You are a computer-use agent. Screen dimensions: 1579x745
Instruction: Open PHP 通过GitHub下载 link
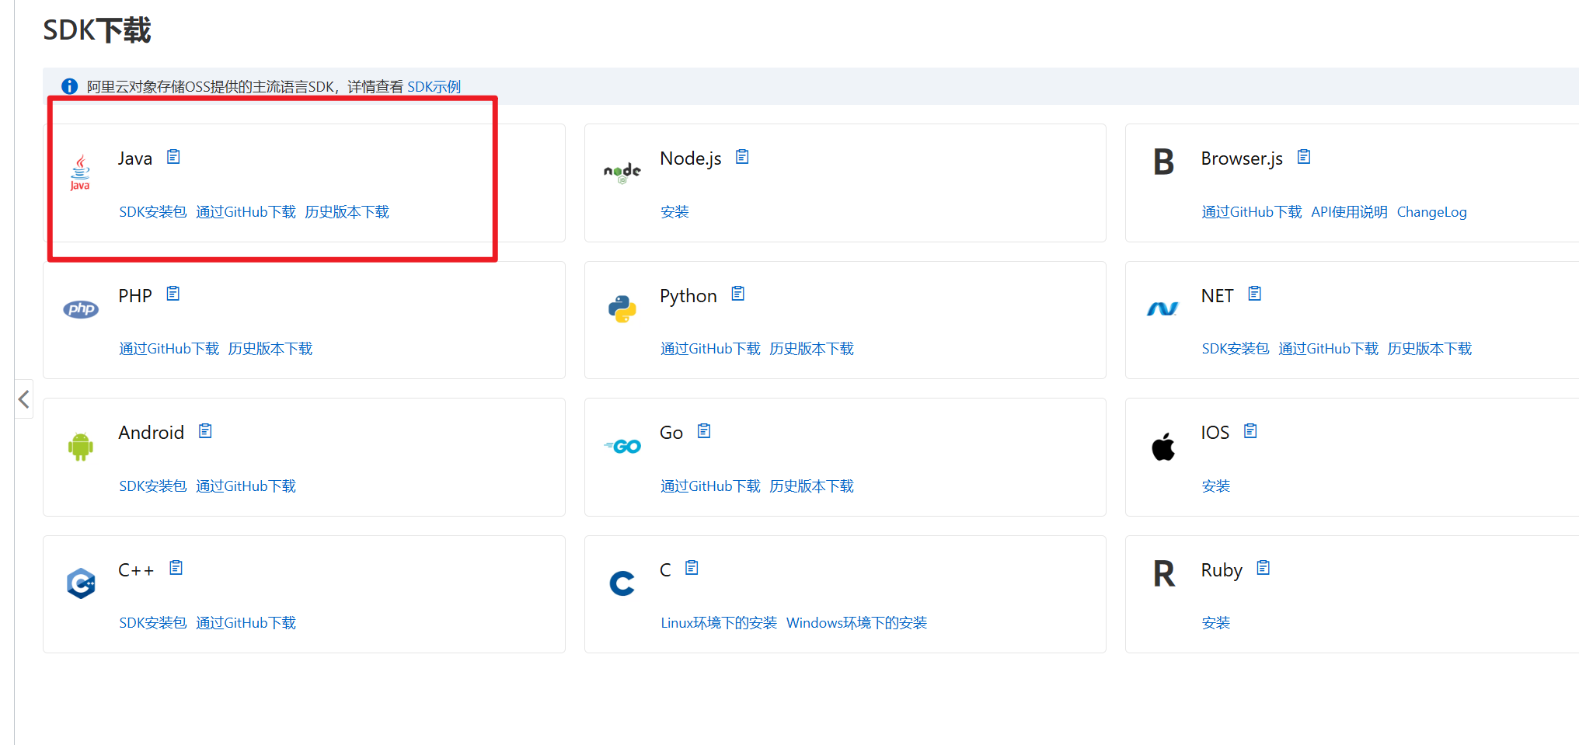(169, 349)
